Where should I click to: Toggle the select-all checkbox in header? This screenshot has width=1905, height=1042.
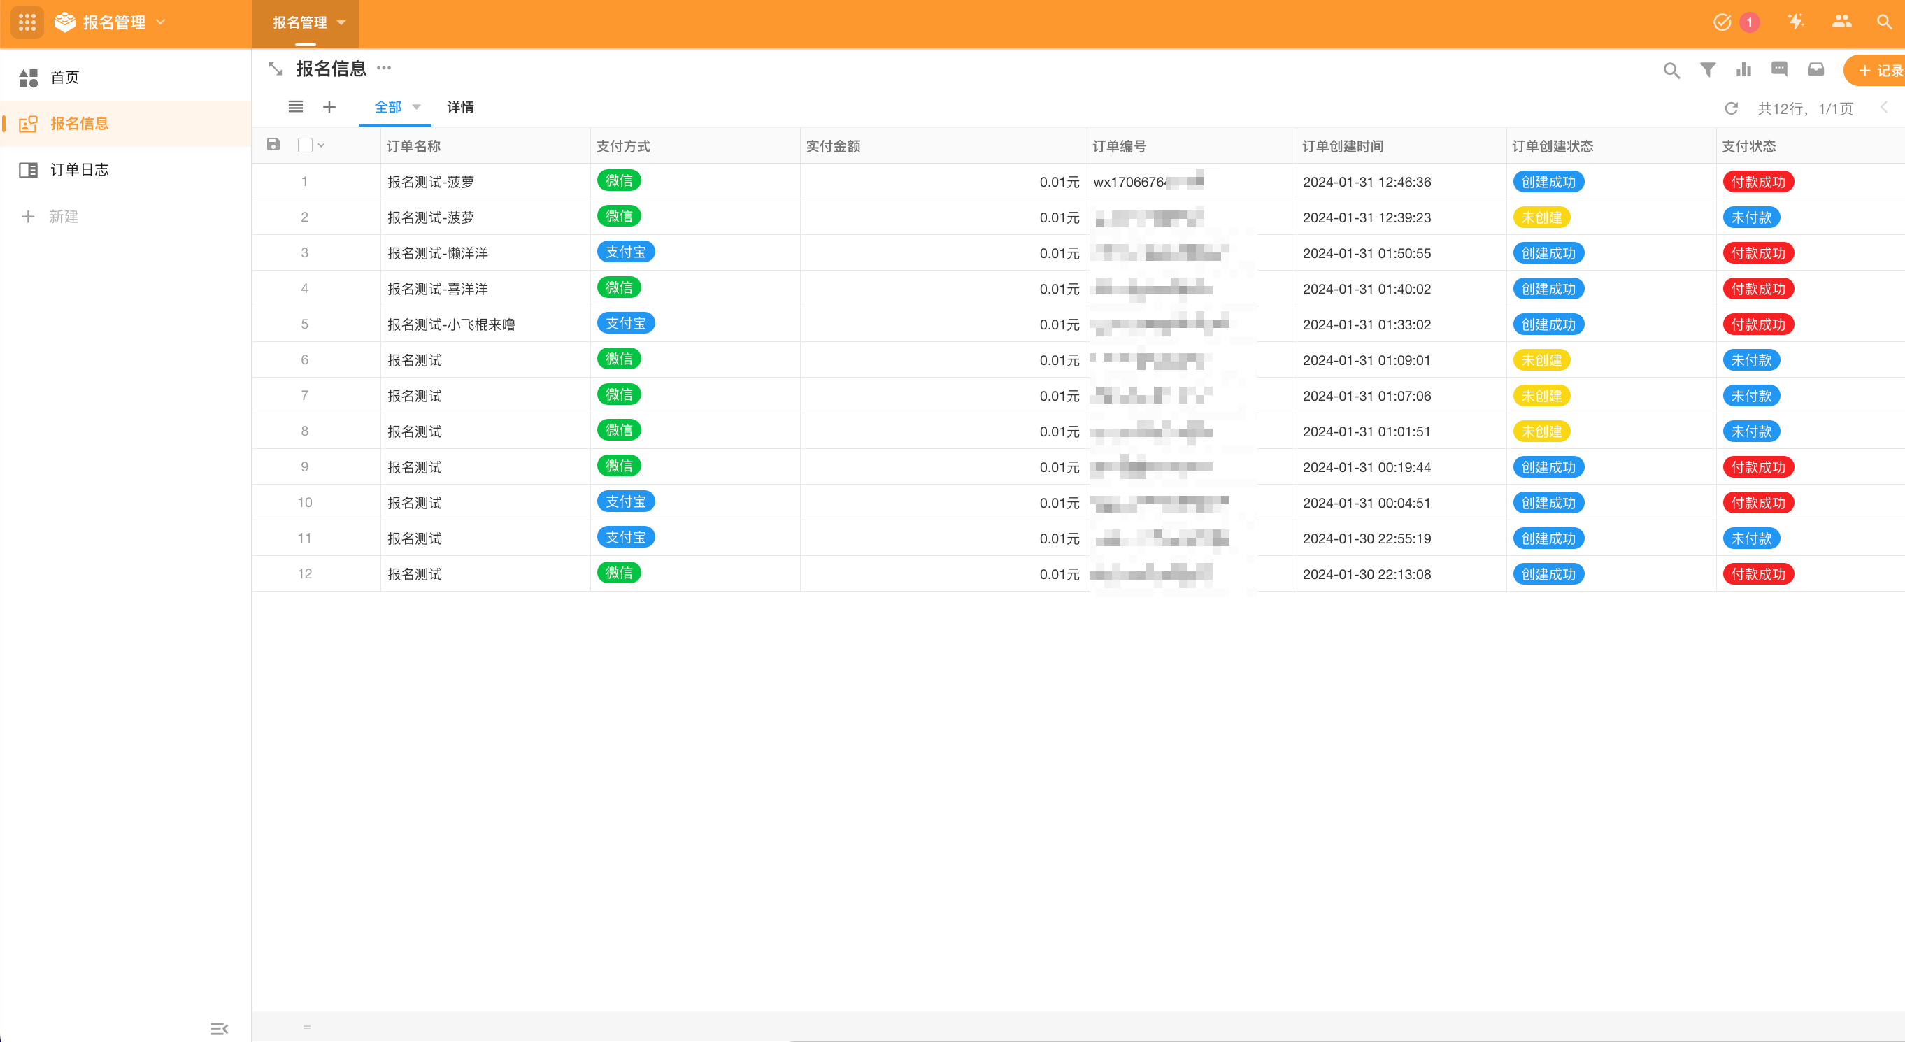305,145
